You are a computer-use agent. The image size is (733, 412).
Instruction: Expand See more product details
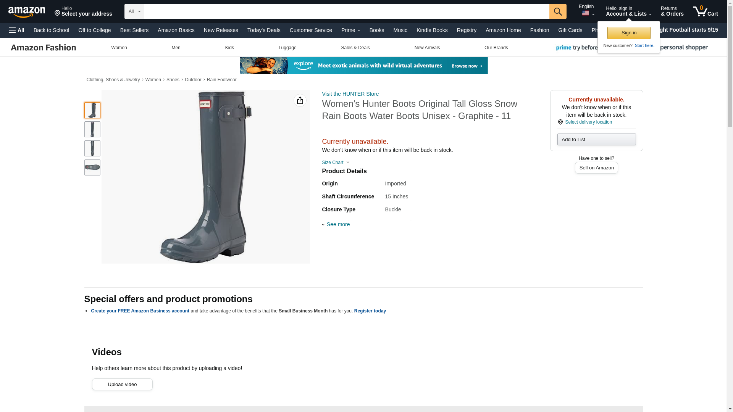pos(336,224)
